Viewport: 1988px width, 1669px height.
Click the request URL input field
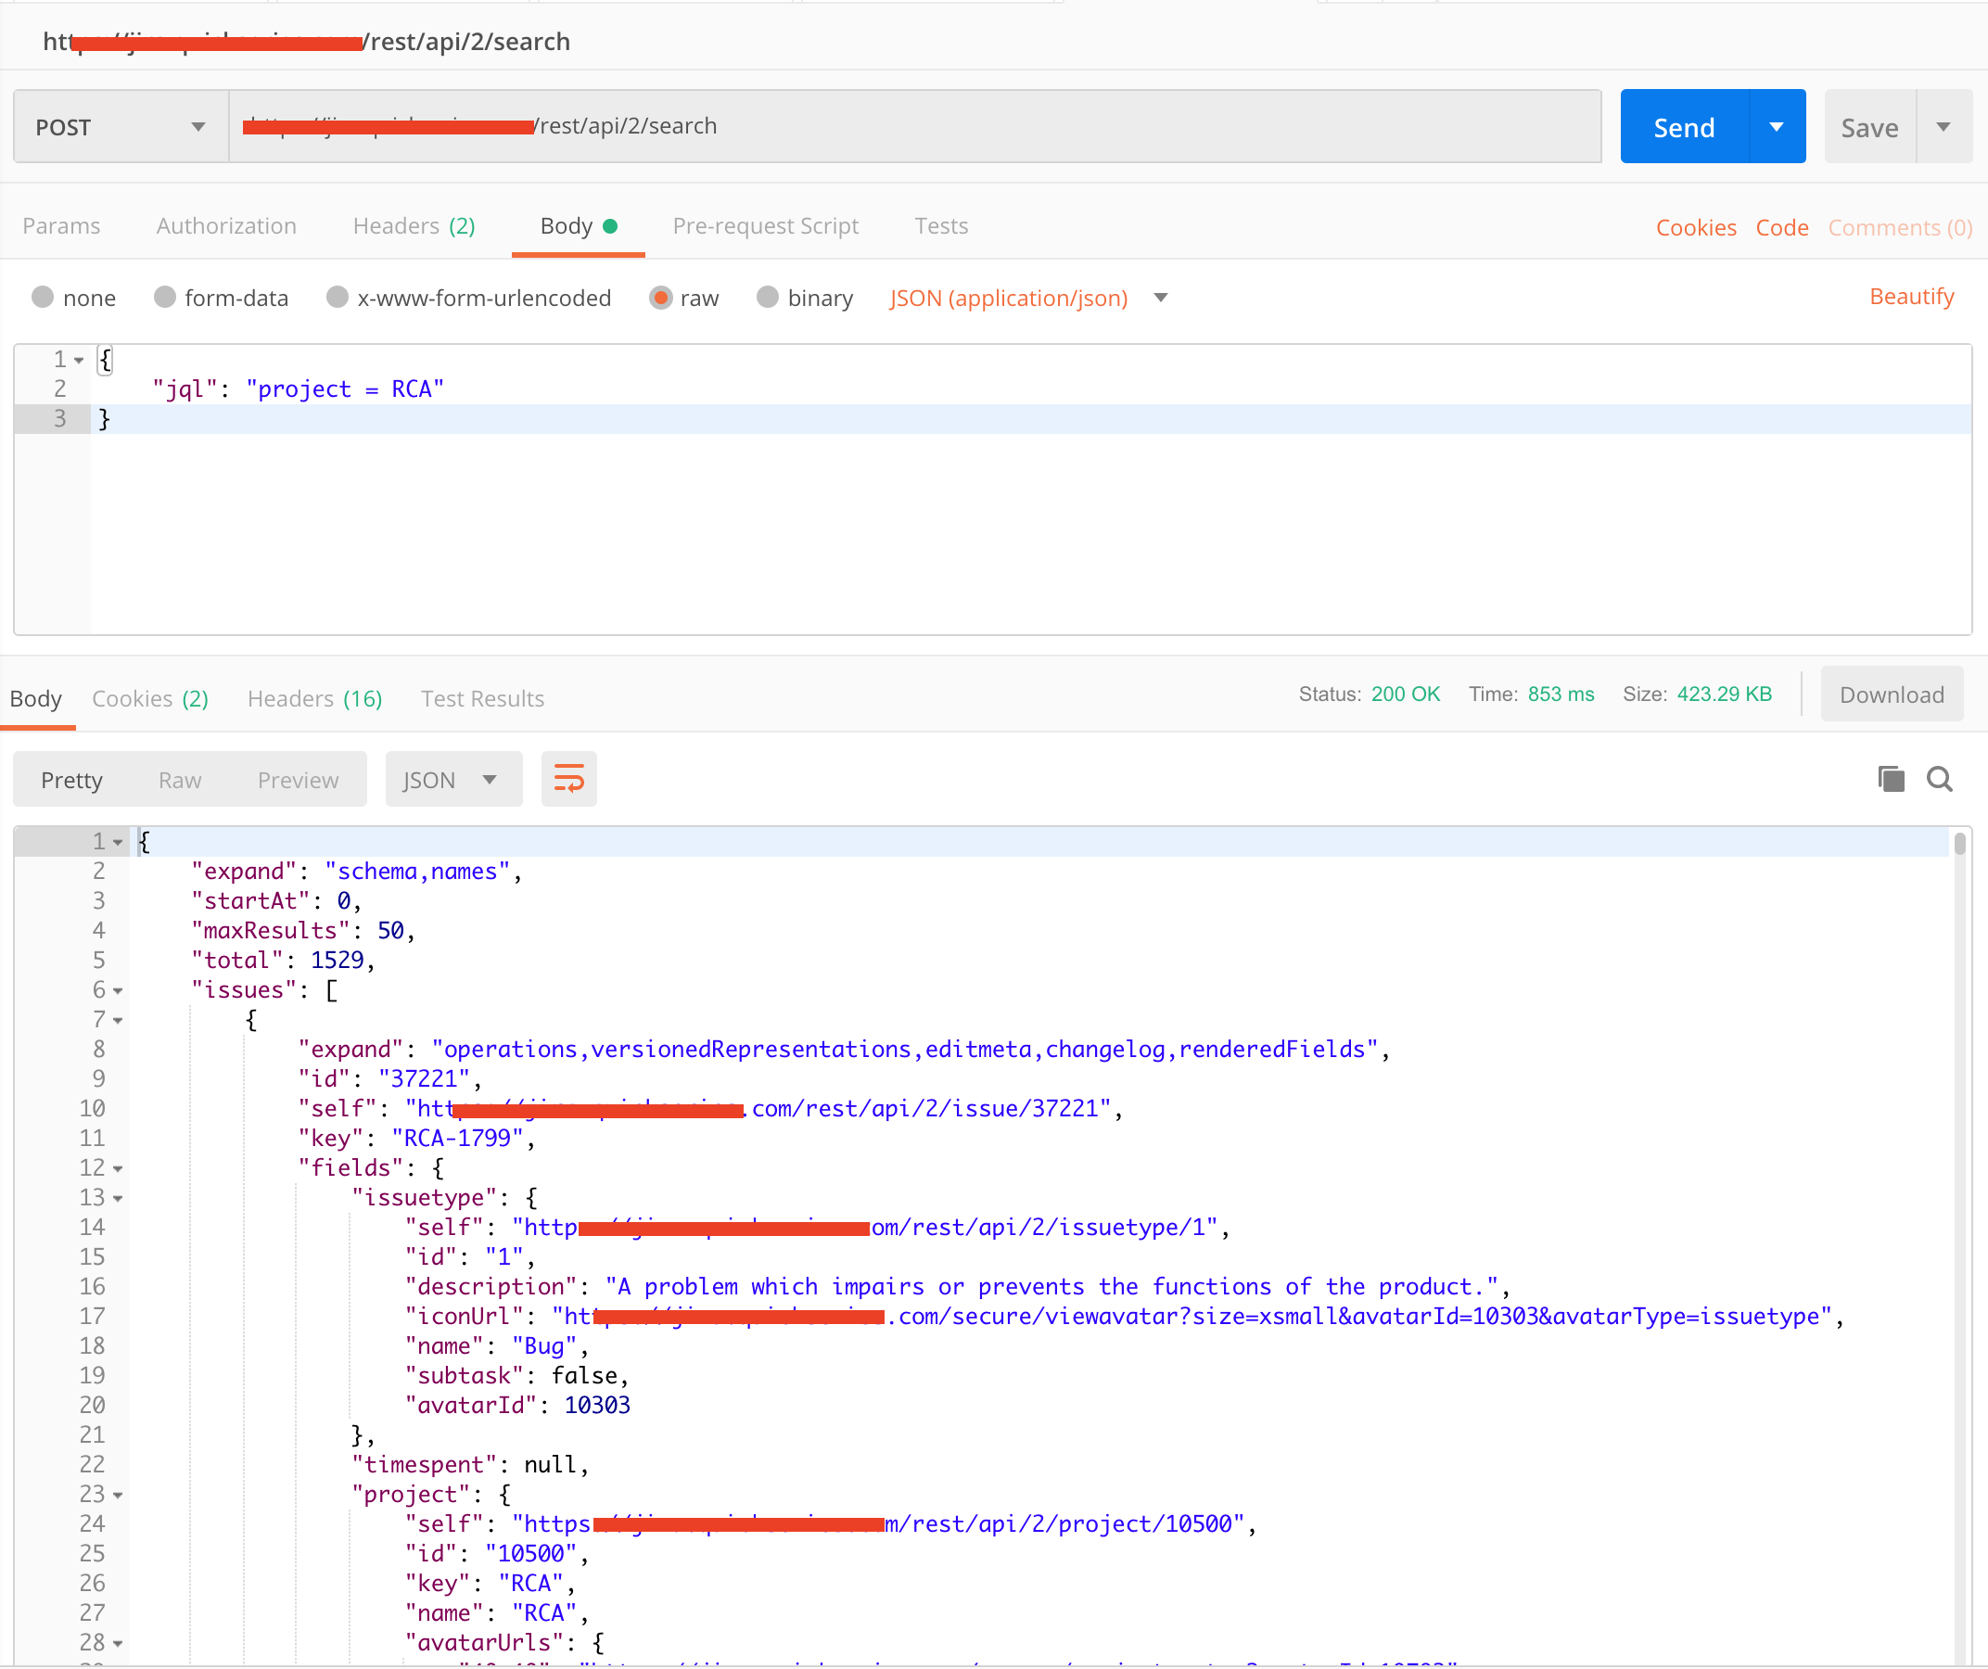[1041, 127]
